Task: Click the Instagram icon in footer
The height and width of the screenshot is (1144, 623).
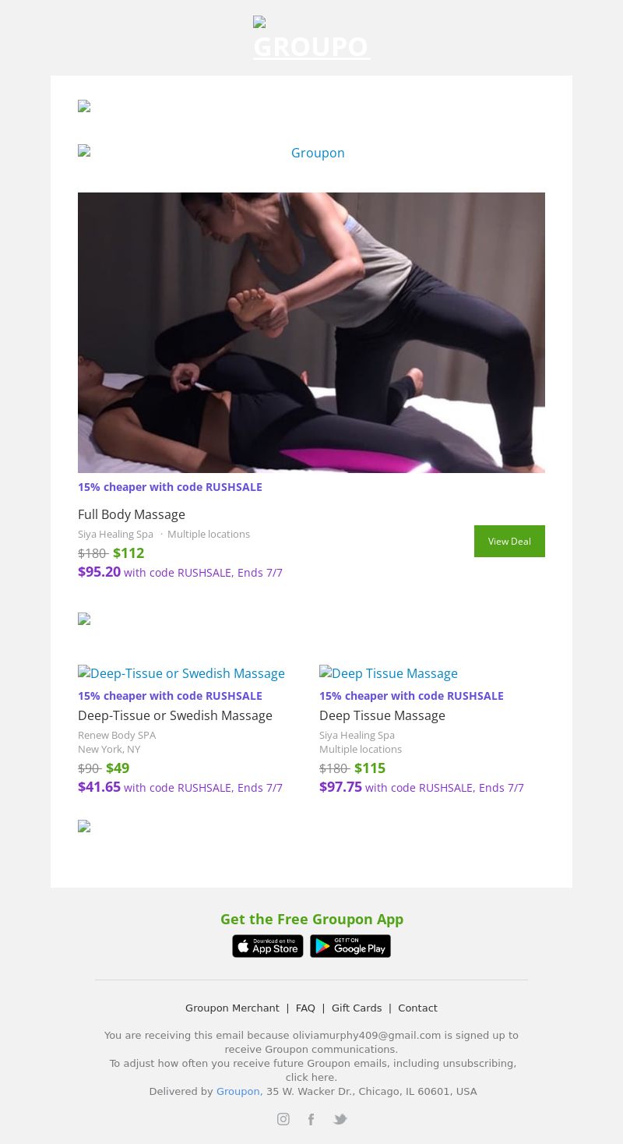Action: pos(283,1119)
